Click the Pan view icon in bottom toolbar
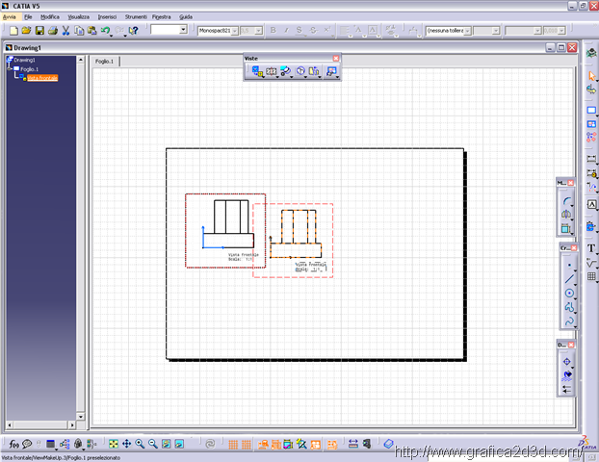This screenshot has width=599, height=462. coord(126,444)
